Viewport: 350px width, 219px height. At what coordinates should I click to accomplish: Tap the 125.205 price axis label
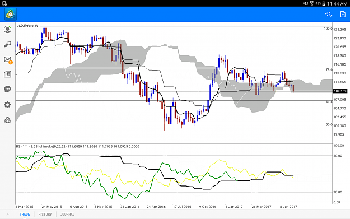pos(339,30)
